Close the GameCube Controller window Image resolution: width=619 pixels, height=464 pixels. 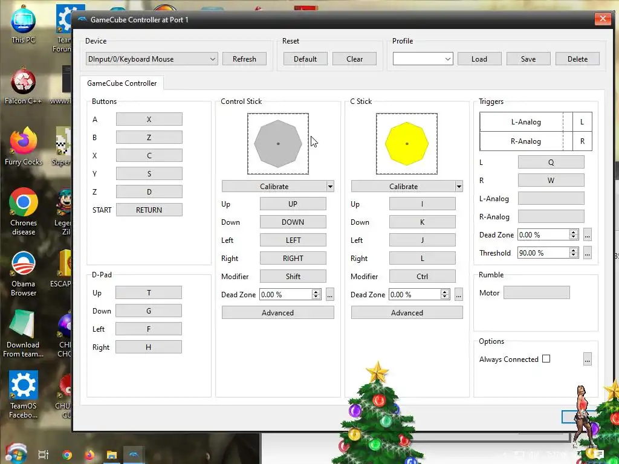click(603, 19)
